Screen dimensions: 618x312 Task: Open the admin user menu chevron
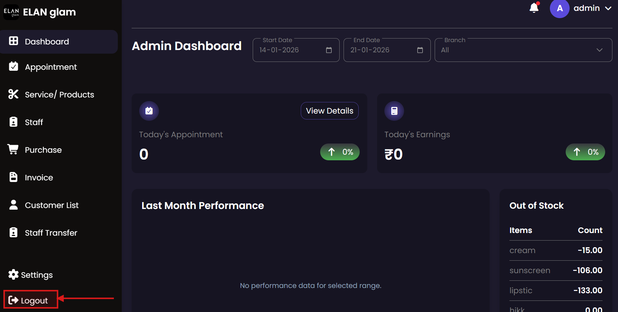(608, 9)
